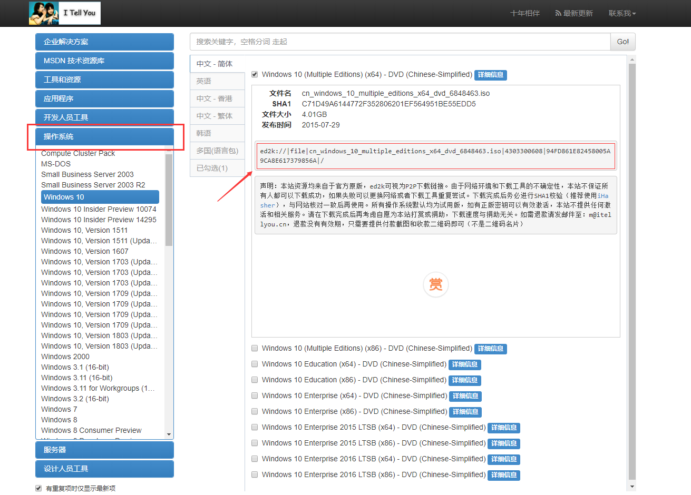This screenshot has width=691, height=495.
Task: Switch to the 韩语 language tab
Action: [217, 133]
